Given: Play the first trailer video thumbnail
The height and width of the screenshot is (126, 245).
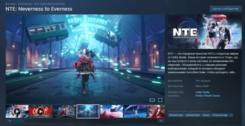Looking at the screenshot, I should (x=17, y=111).
